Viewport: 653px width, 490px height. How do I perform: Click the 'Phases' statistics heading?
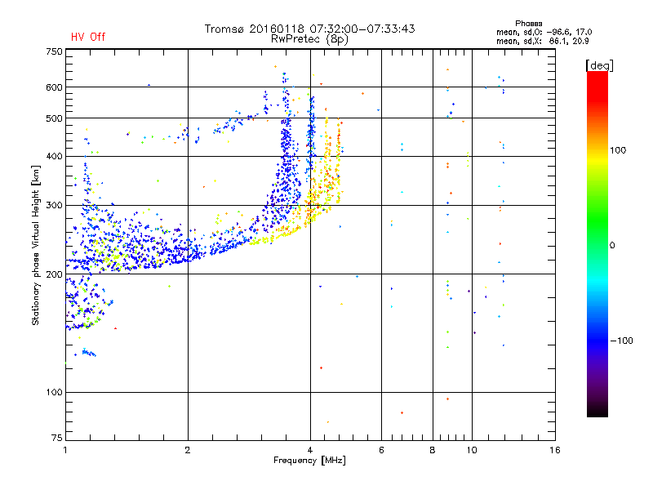coord(528,24)
